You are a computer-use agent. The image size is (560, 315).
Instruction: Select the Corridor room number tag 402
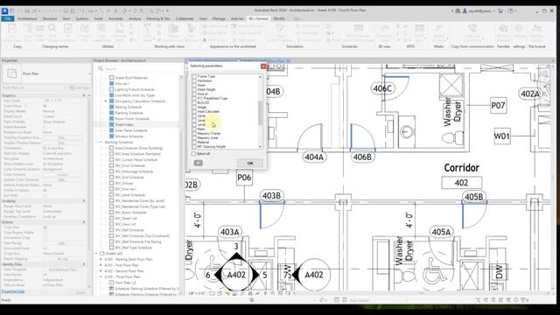tap(461, 183)
